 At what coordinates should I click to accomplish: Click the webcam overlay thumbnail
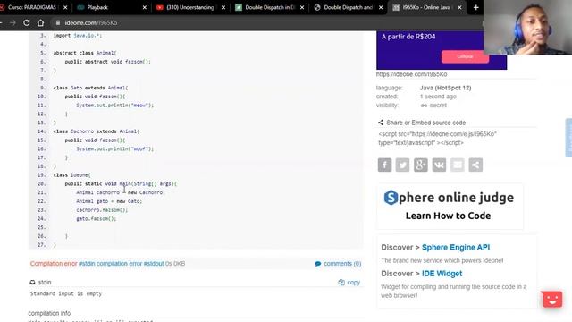click(x=527, y=28)
